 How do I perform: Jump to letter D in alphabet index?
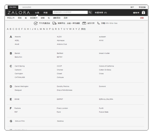[x=16, y=29]
